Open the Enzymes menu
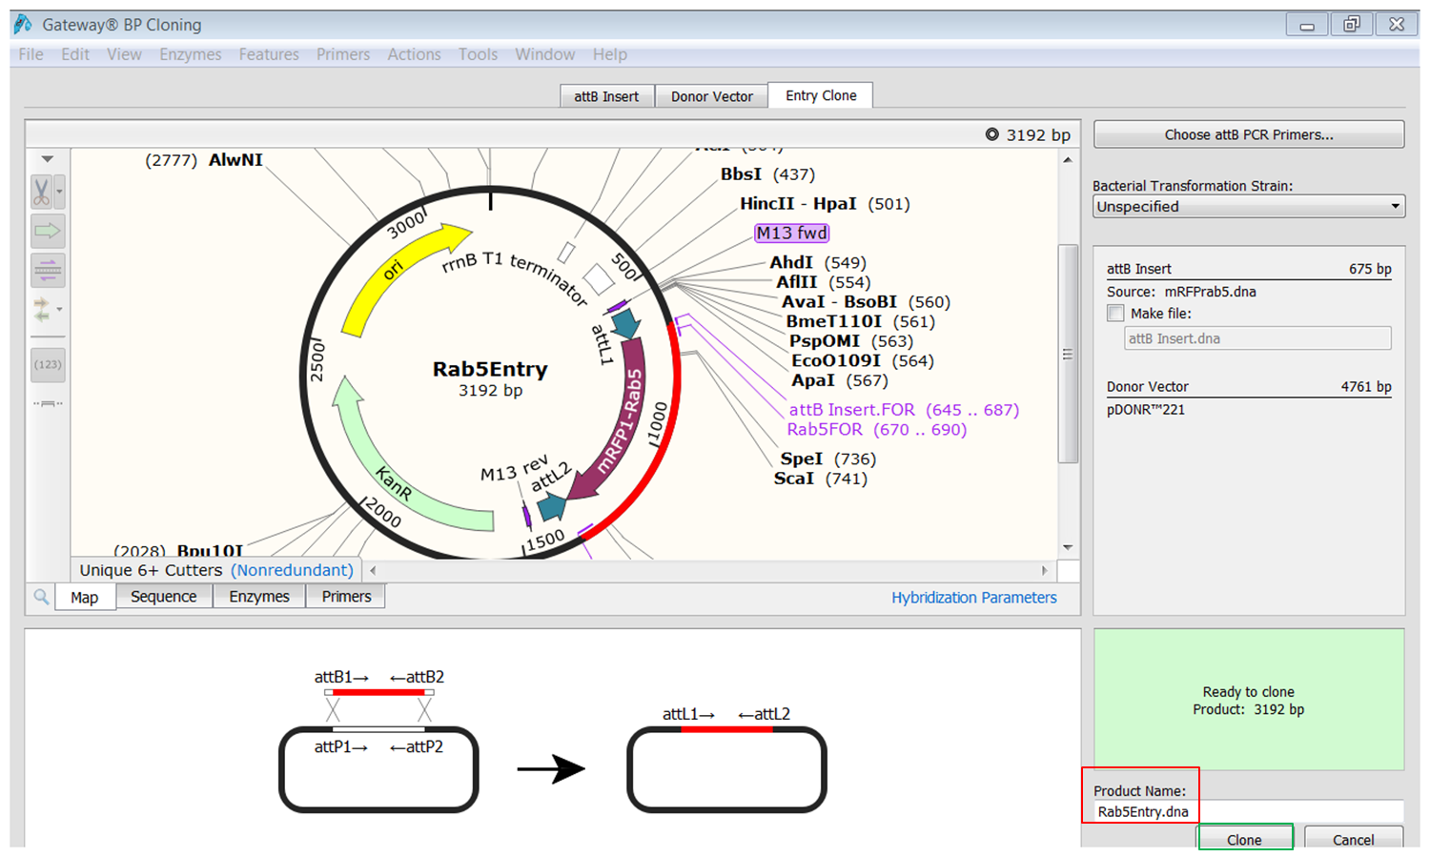 pyautogui.click(x=191, y=54)
